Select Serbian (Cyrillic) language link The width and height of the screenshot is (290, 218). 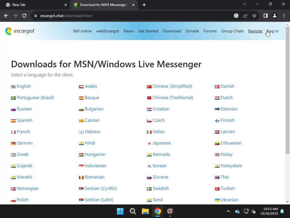coord(101,188)
